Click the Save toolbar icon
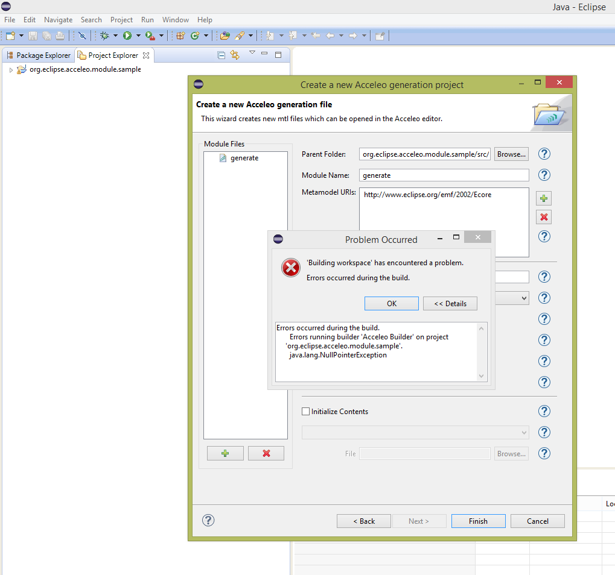615x575 pixels. click(33, 36)
